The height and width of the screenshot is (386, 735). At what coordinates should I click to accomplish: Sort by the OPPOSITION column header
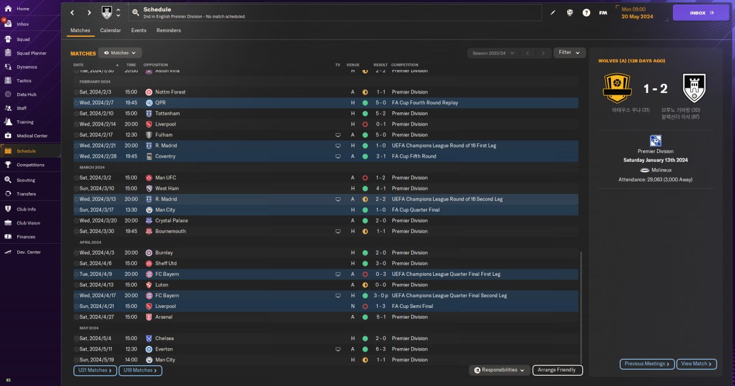[x=156, y=65]
